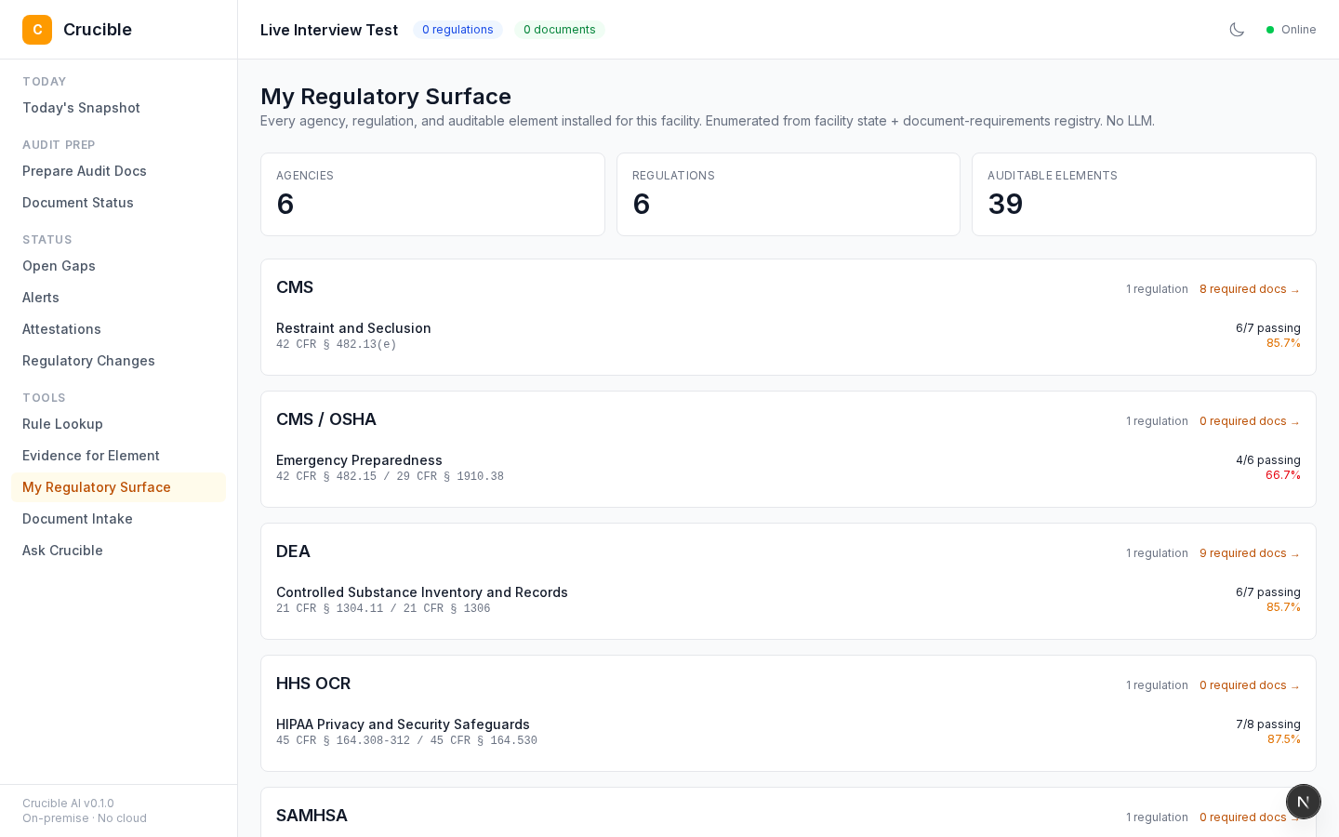Viewport: 1339px width, 837px height.
Task: Open Document Status
Action: tap(78, 203)
